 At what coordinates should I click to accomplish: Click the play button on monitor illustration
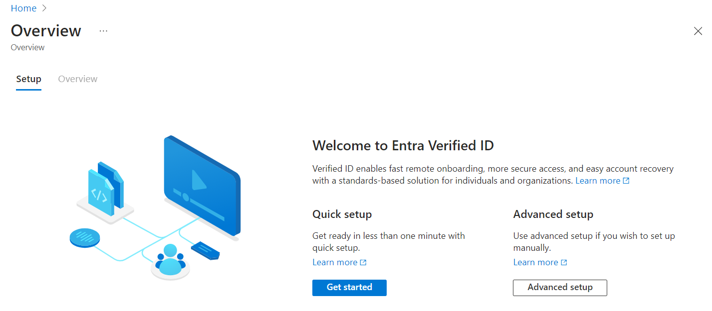[x=199, y=180]
